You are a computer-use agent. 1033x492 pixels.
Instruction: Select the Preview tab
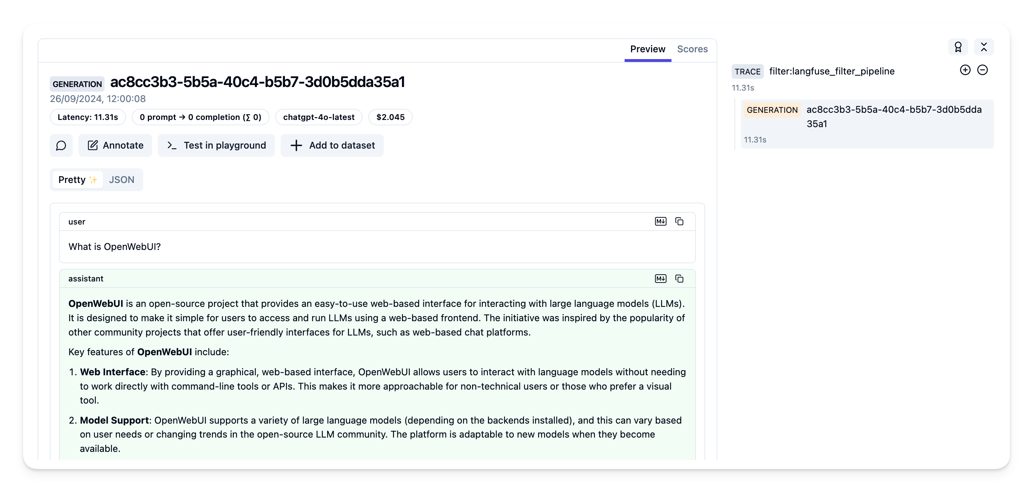tap(648, 49)
